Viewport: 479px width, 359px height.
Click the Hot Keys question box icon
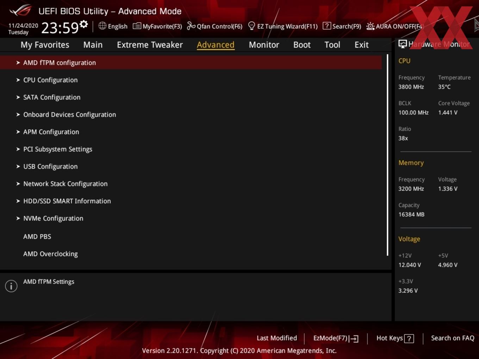[409, 339]
